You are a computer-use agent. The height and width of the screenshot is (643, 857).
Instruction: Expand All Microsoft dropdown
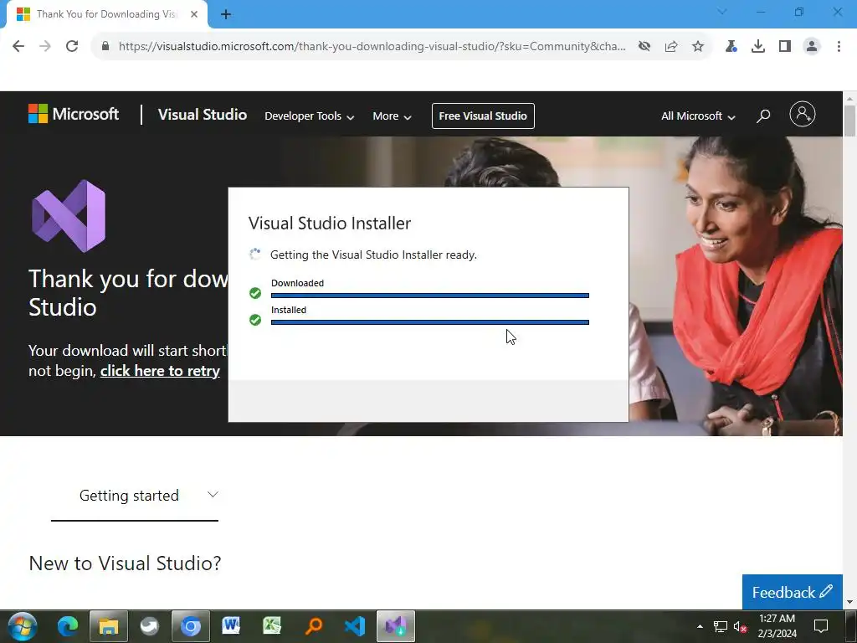tap(698, 116)
